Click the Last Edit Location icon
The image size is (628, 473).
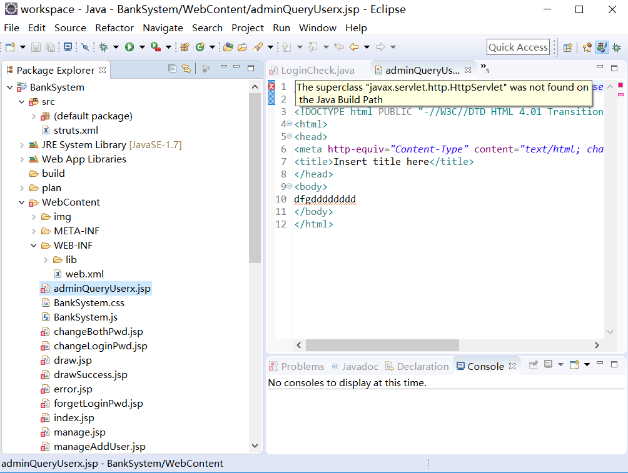[x=339, y=47]
